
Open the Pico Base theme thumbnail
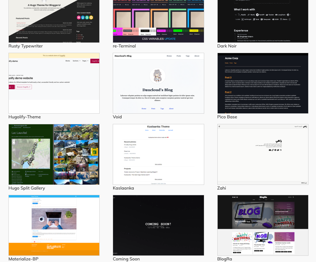click(263, 83)
